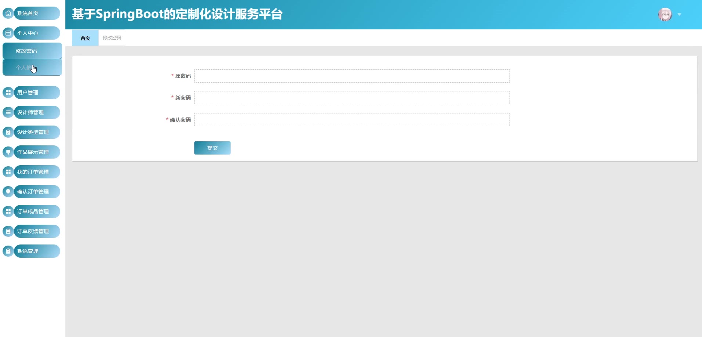Image resolution: width=702 pixels, height=337 pixels.
Task: Click the home icon beside 系统首页
Action: click(x=8, y=13)
